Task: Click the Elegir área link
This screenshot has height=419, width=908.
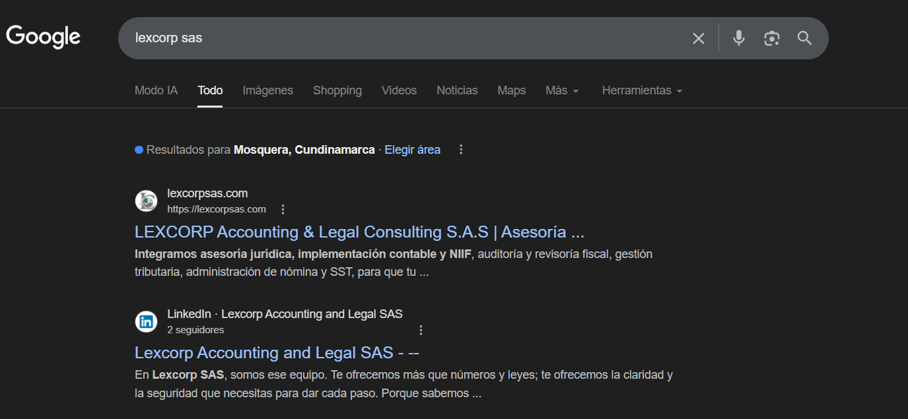Action: point(412,150)
